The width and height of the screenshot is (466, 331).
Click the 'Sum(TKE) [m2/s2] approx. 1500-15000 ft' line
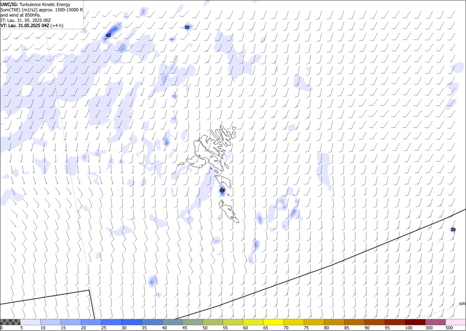tap(42, 10)
